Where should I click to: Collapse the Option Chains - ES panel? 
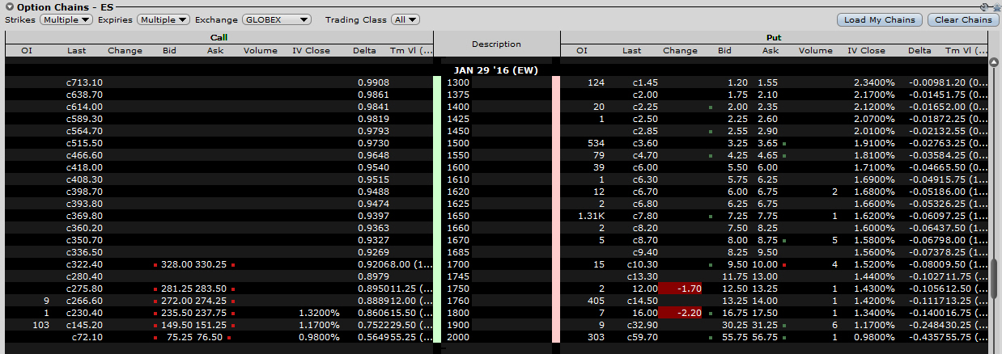(8, 6)
